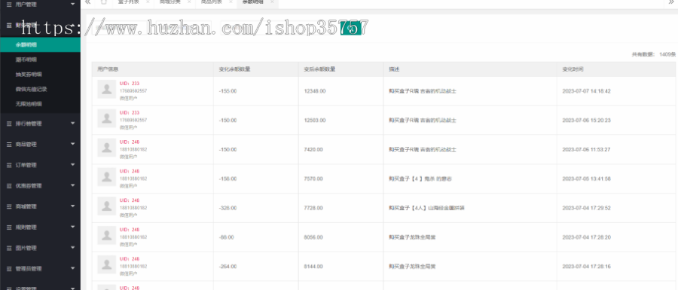Switch to the 商城分类 tab

point(170,2)
